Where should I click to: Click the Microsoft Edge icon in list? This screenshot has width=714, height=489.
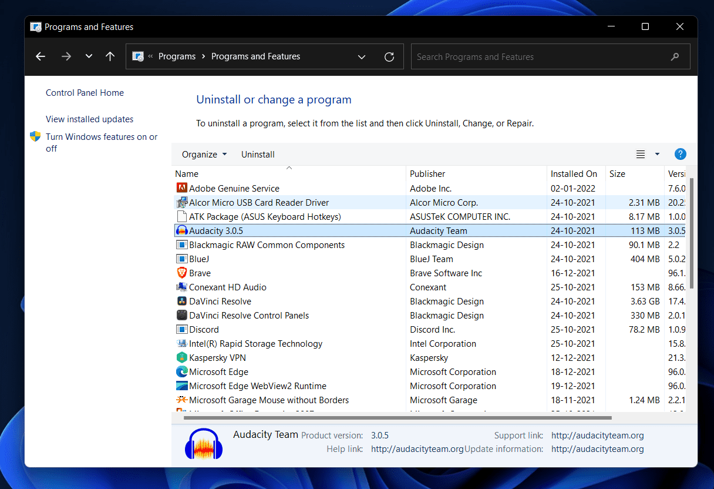(182, 371)
